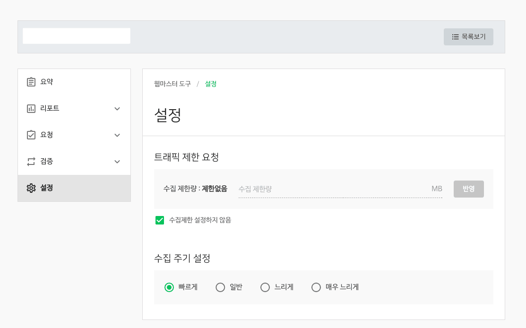526x328 pixels.
Task: Select the 리포트 chart icon
Action: pyautogui.click(x=31, y=108)
